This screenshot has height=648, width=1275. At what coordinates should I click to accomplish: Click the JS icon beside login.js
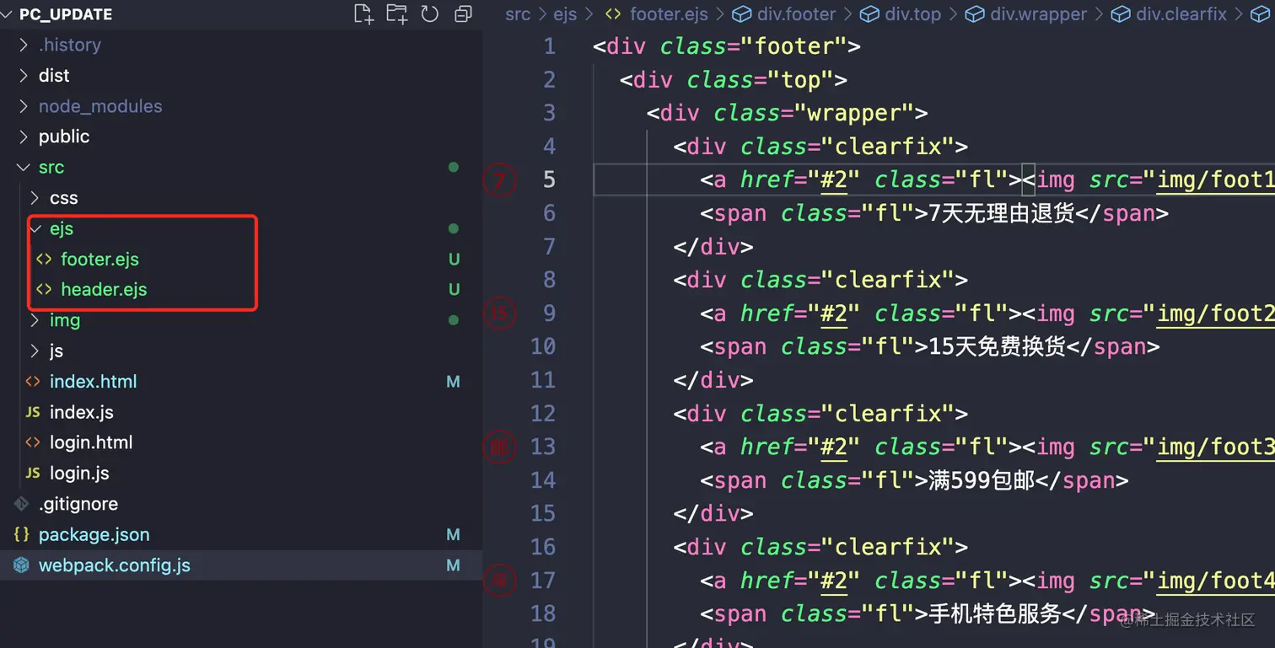click(33, 473)
